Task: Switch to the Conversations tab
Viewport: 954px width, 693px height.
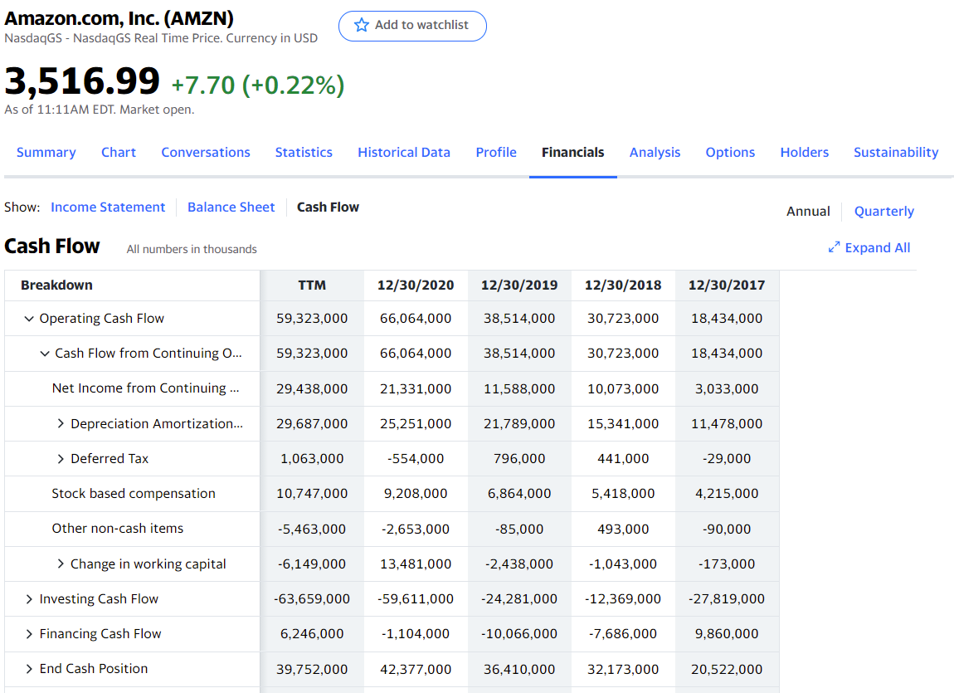Action: [206, 152]
